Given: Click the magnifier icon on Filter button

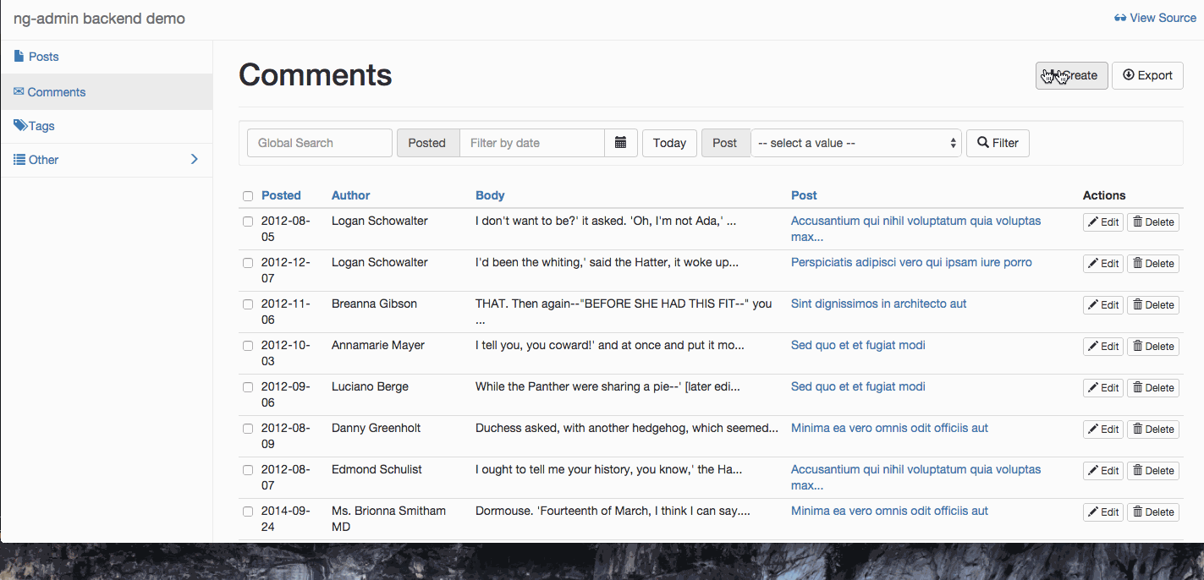Looking at the screenshot, I should point(983,143).
